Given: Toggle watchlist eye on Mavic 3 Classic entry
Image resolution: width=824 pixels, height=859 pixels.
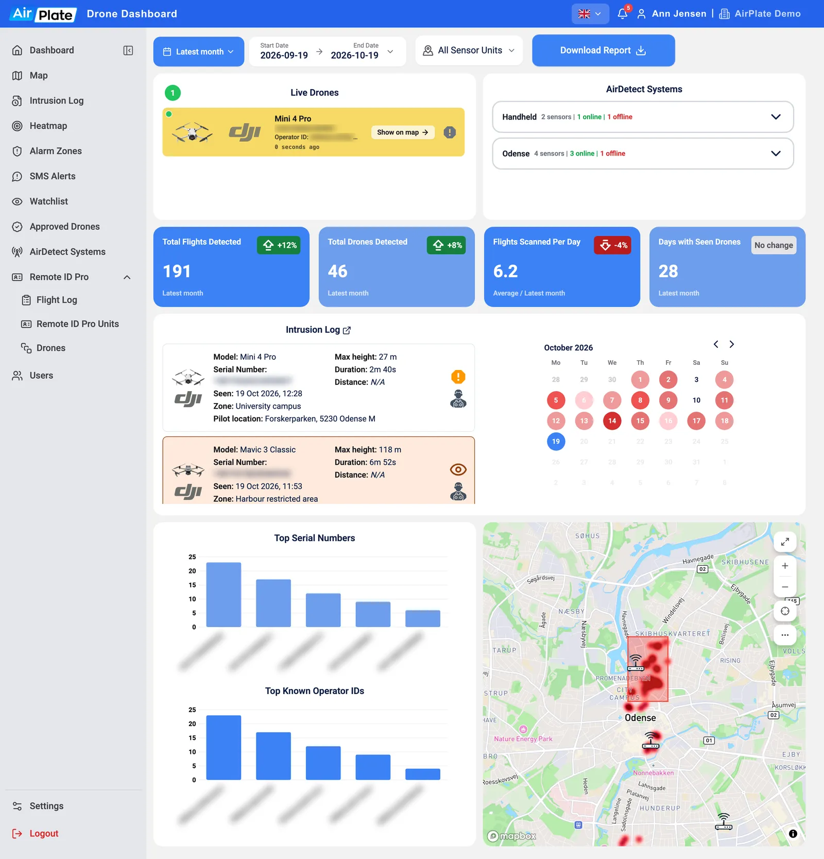Looking at the screenshot, I should point(458,469).
